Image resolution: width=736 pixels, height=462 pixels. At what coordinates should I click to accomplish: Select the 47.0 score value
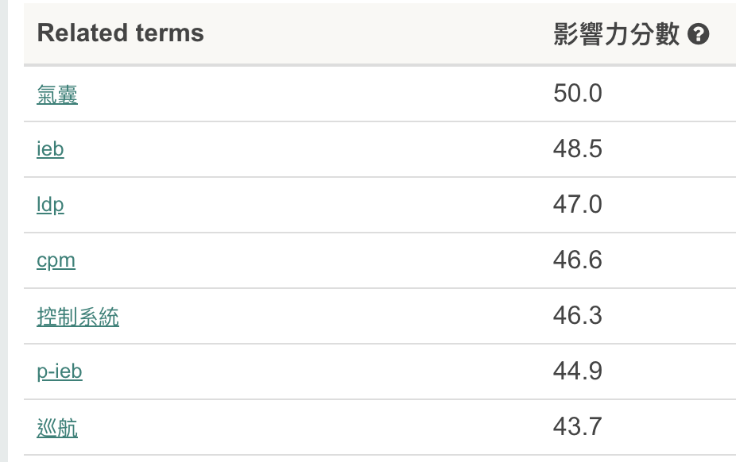coord(578,205)
